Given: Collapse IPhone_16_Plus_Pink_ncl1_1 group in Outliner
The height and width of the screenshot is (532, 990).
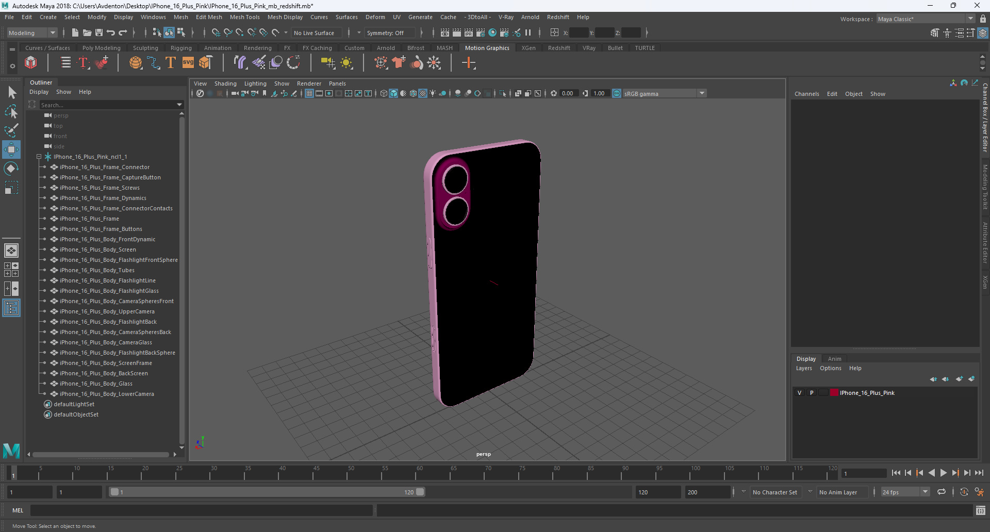Looking at the screenshot, I should [39, 157].
